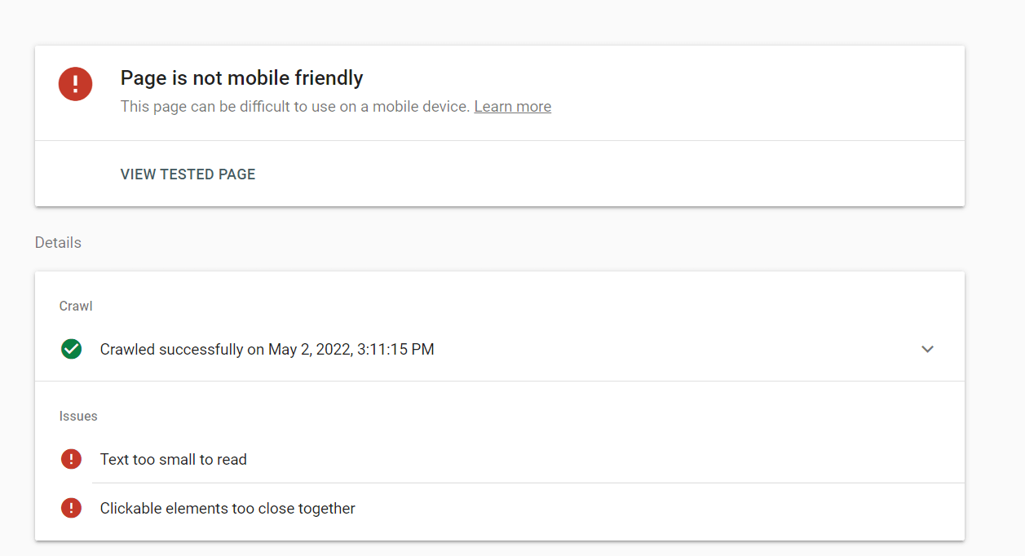The height and width of the screenshot is (556, 1025).
Task: Click the Page is not mobile friendly heading
Action: coord(241,77)
